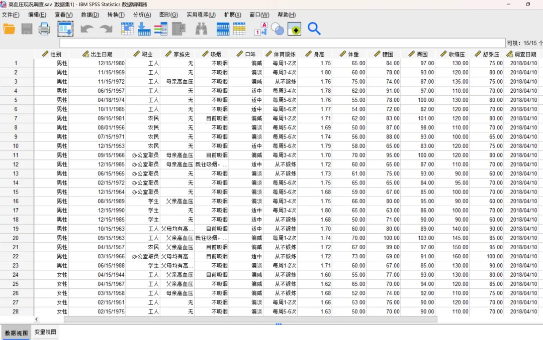Screen dimensions: 543x340
Task: Click the Variables info toolbar icon
Action: click(x=161, y=29)
